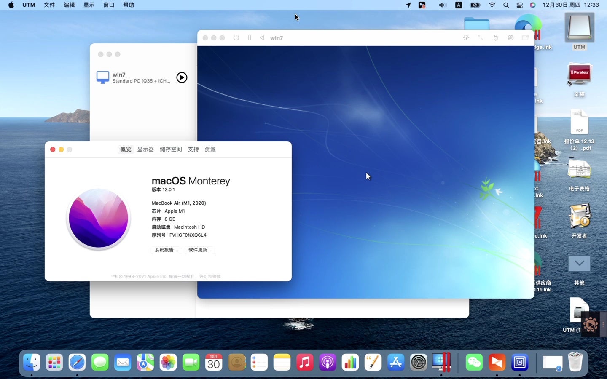Viewport: 607px width, 379px height.
Task: Click the 系统报告... button
Action: pyautogui.click(x=166, y=250)
